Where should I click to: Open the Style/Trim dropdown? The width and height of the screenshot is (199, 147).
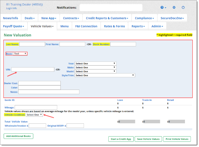point(105,75)
